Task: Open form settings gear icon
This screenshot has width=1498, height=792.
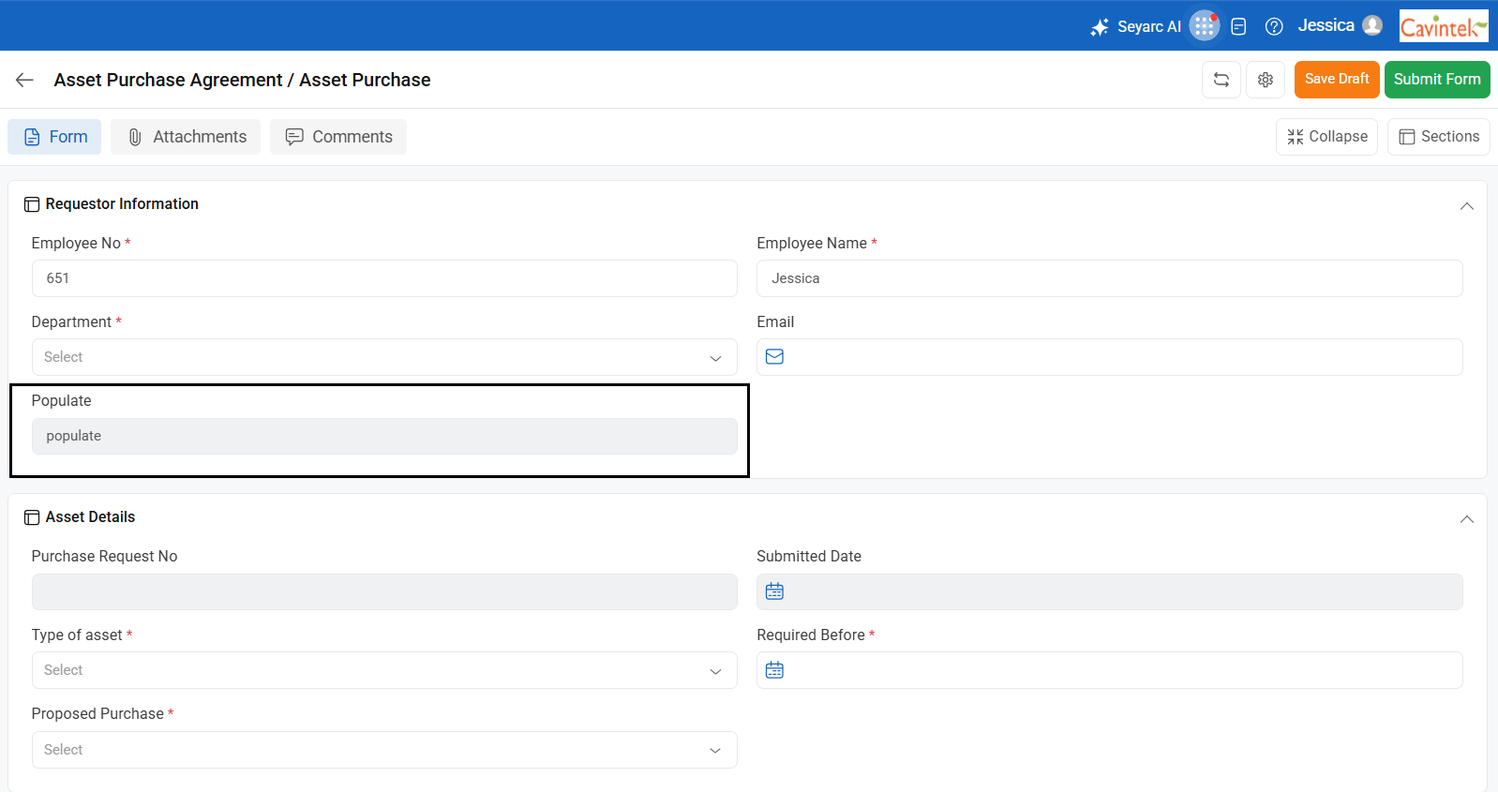Action: (x=1265, y=80)
